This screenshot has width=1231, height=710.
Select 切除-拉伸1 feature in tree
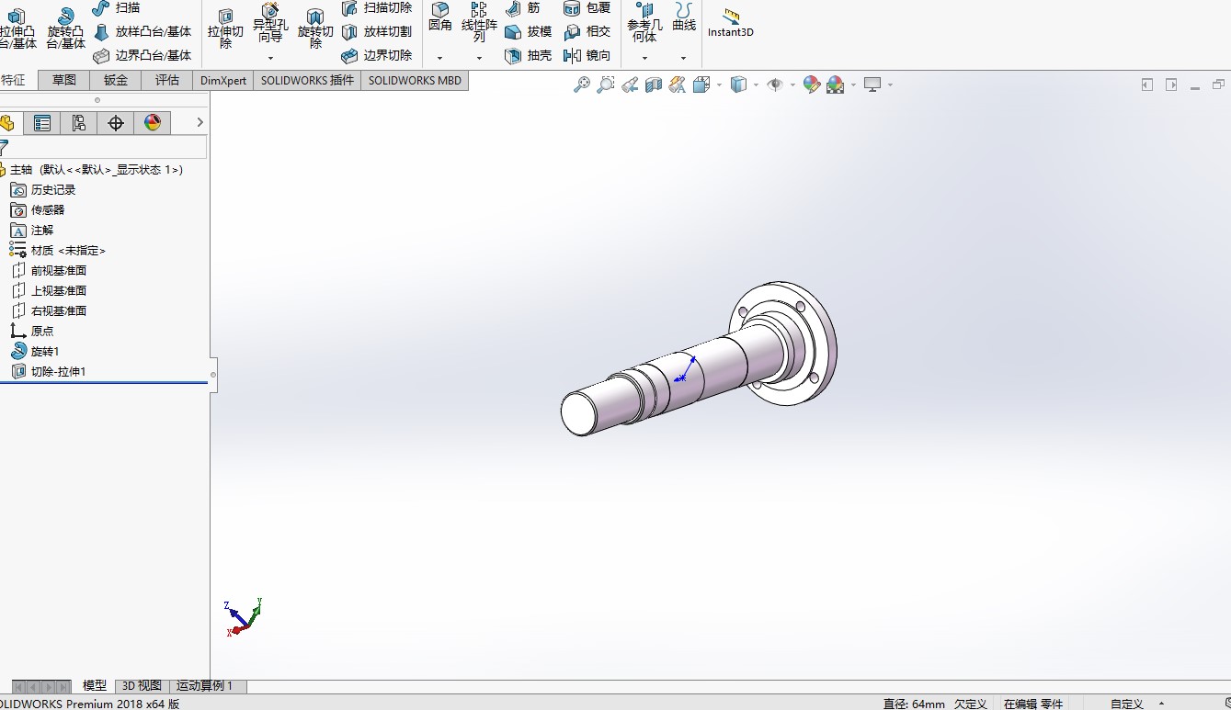[x=48, y=372]
